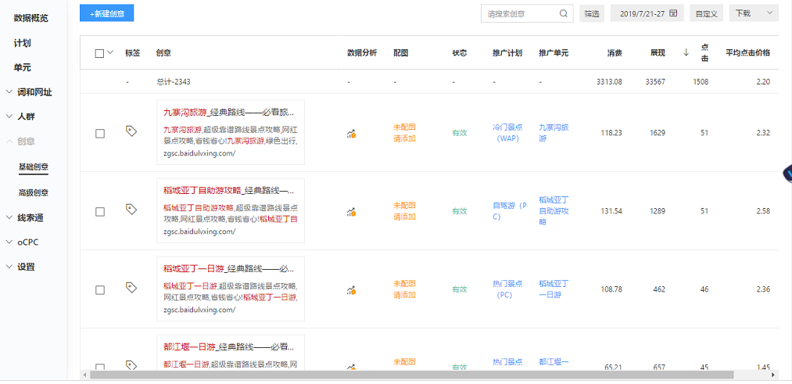Open 高级创意 in the sidebar
This screenshot has width=792, height=384.
(x=33, y=192)
